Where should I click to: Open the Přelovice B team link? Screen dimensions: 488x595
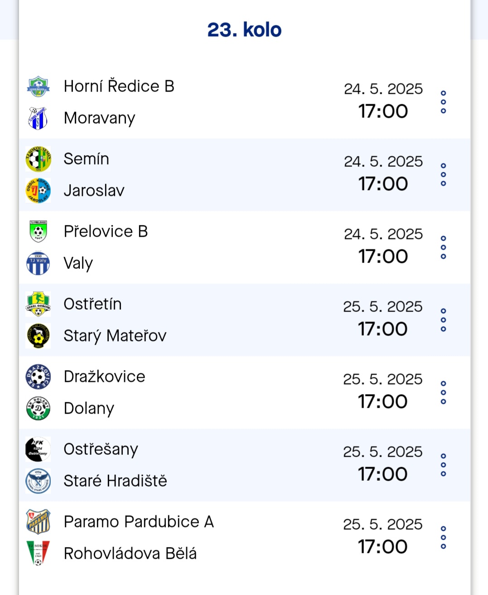point(106,231)
